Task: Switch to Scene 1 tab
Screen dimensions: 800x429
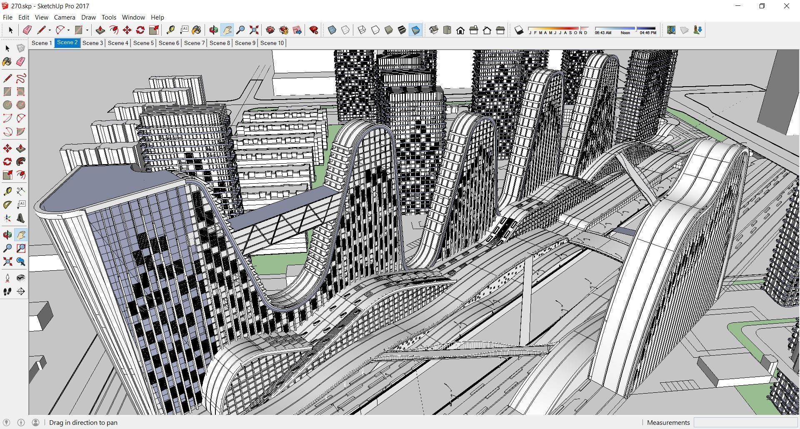Action: coord(42,43)
